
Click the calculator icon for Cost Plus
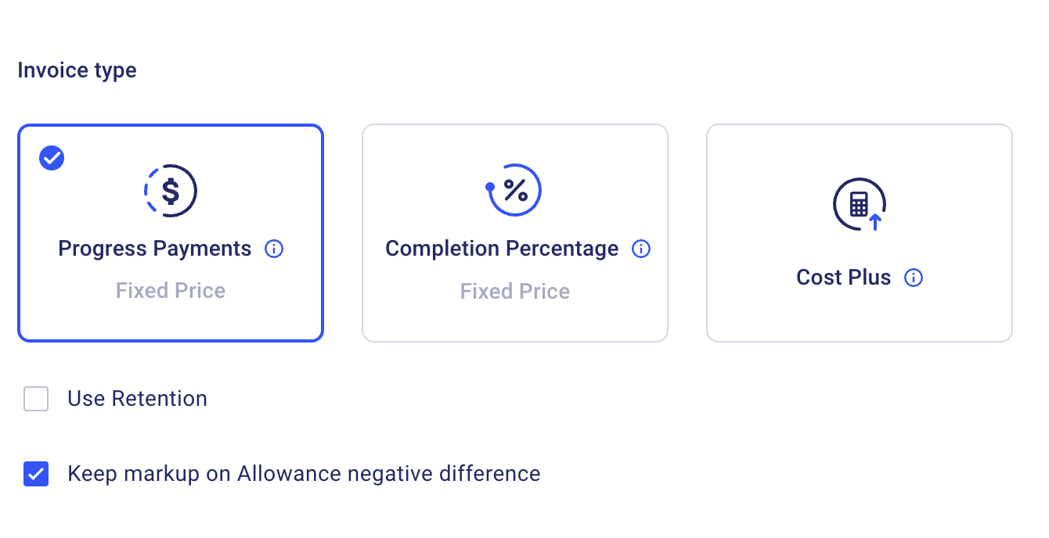tap(859, 205)
